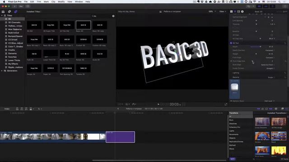289x162 pixels.
Task: Open the Depth Direction dropdown
Action: tap(270, 50)
